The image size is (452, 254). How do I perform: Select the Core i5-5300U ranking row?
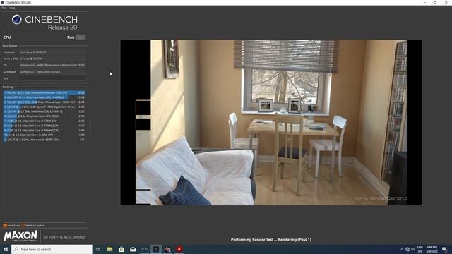click(x=44, y=140)
